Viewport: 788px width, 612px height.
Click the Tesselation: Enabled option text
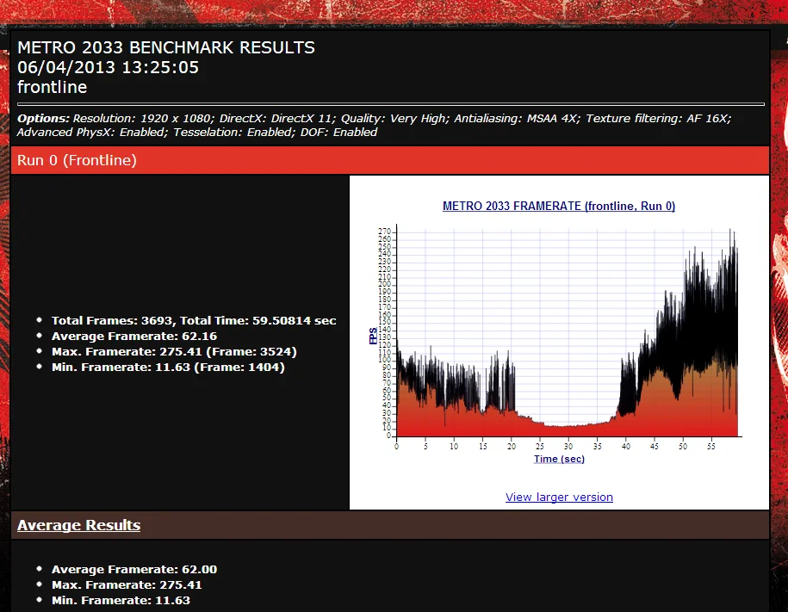point(234,133)
